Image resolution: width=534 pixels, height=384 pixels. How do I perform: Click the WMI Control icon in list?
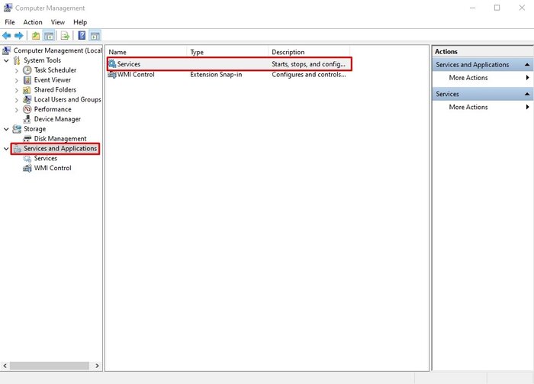pyautogui.click(x=112, y=74)
